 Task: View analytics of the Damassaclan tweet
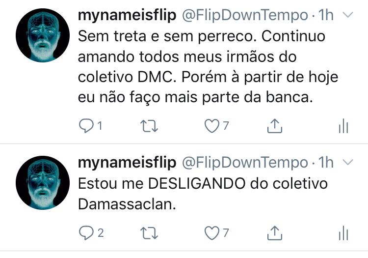(343, 233)
